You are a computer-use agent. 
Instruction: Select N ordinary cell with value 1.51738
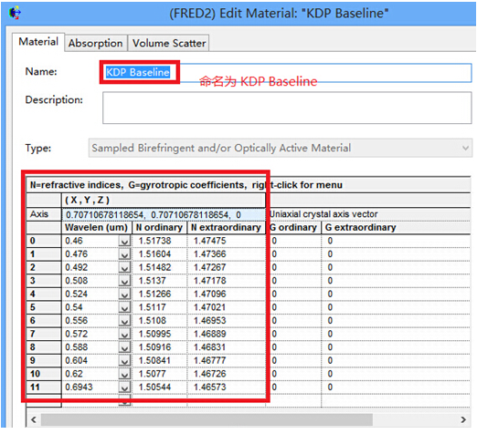[160, 241]
